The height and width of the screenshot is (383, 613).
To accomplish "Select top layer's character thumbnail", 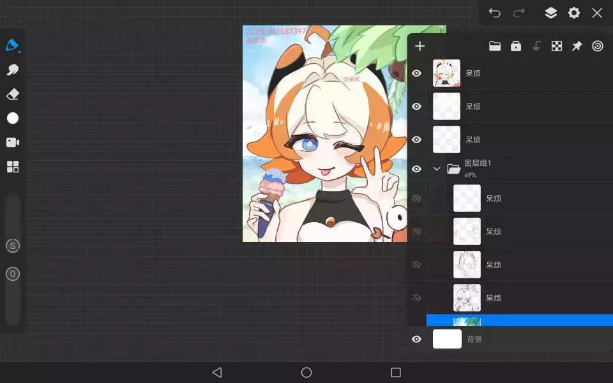I will tap(446, 73).
